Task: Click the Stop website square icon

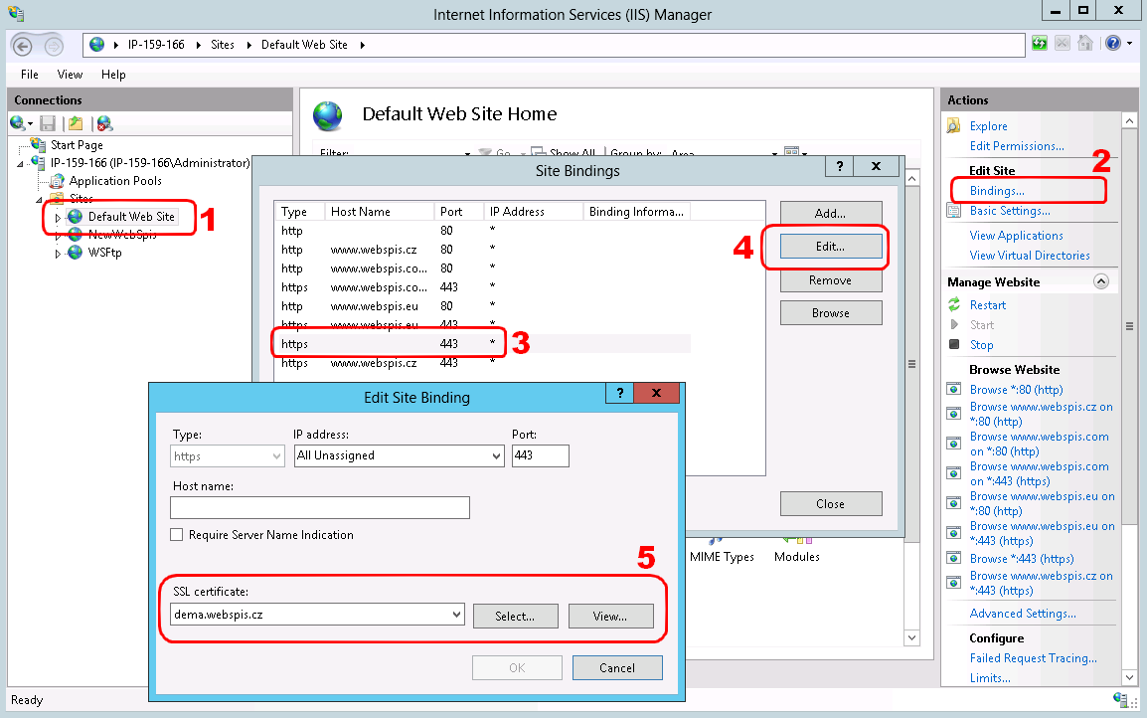Action: click(x=954, y=345)
